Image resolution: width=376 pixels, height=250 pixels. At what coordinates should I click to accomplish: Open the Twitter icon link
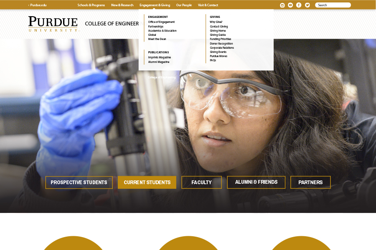tap(307, 5)
